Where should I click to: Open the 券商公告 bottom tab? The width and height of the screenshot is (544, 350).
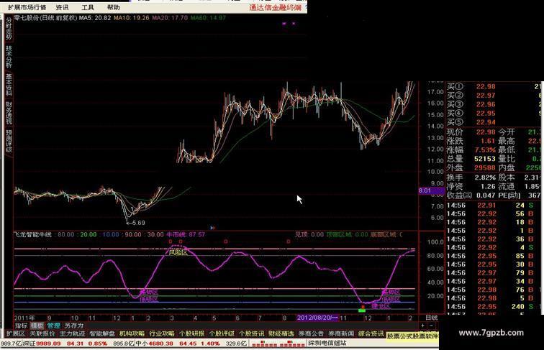click(311, 333)
